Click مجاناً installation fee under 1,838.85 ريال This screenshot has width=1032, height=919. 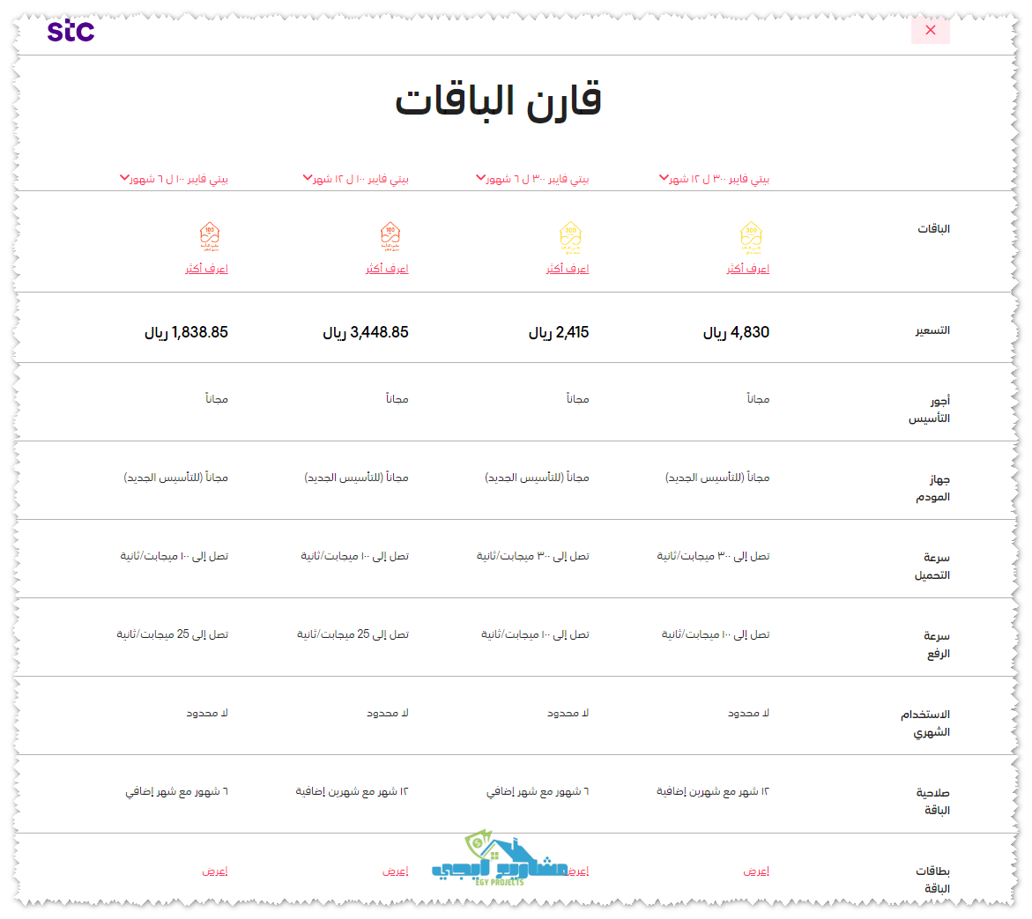click(x=217, y=398)
